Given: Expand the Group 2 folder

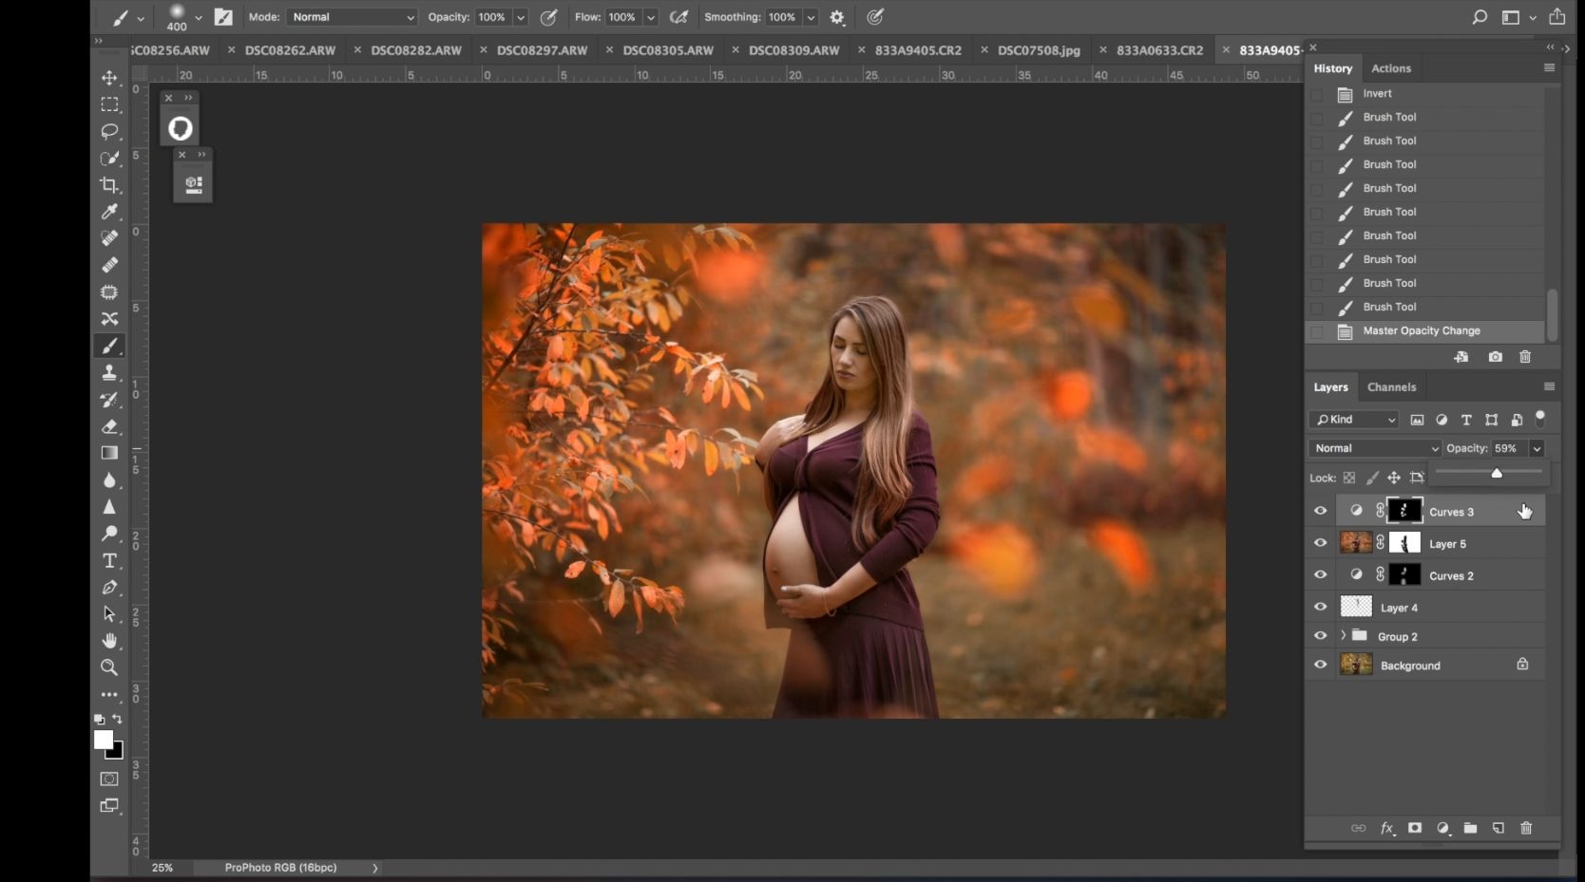Looking at the screenshot, I should point(1343,635).
